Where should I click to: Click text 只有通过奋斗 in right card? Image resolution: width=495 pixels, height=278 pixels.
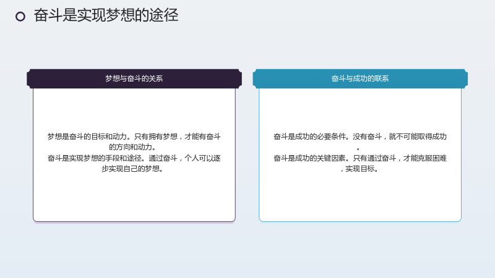pyautogui.click(x=374, y=158)
